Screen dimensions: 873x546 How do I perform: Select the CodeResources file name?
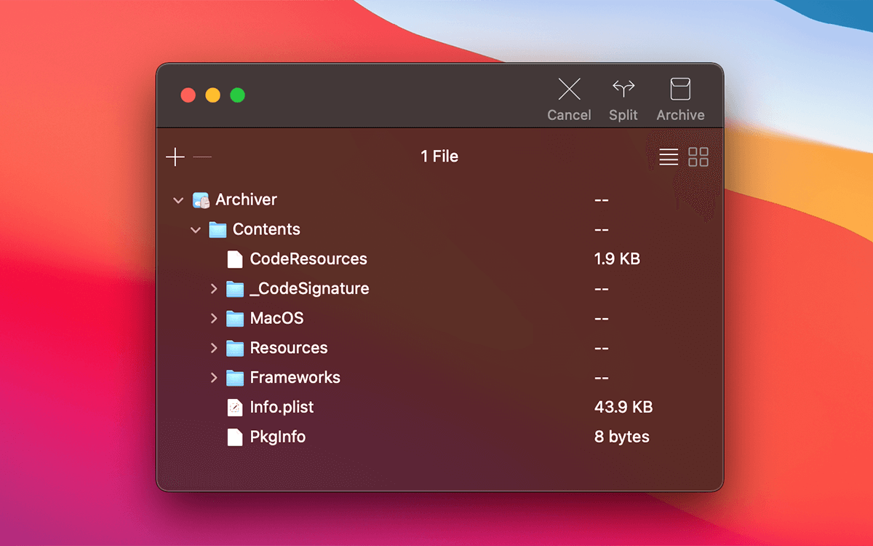tap(308, 259)
